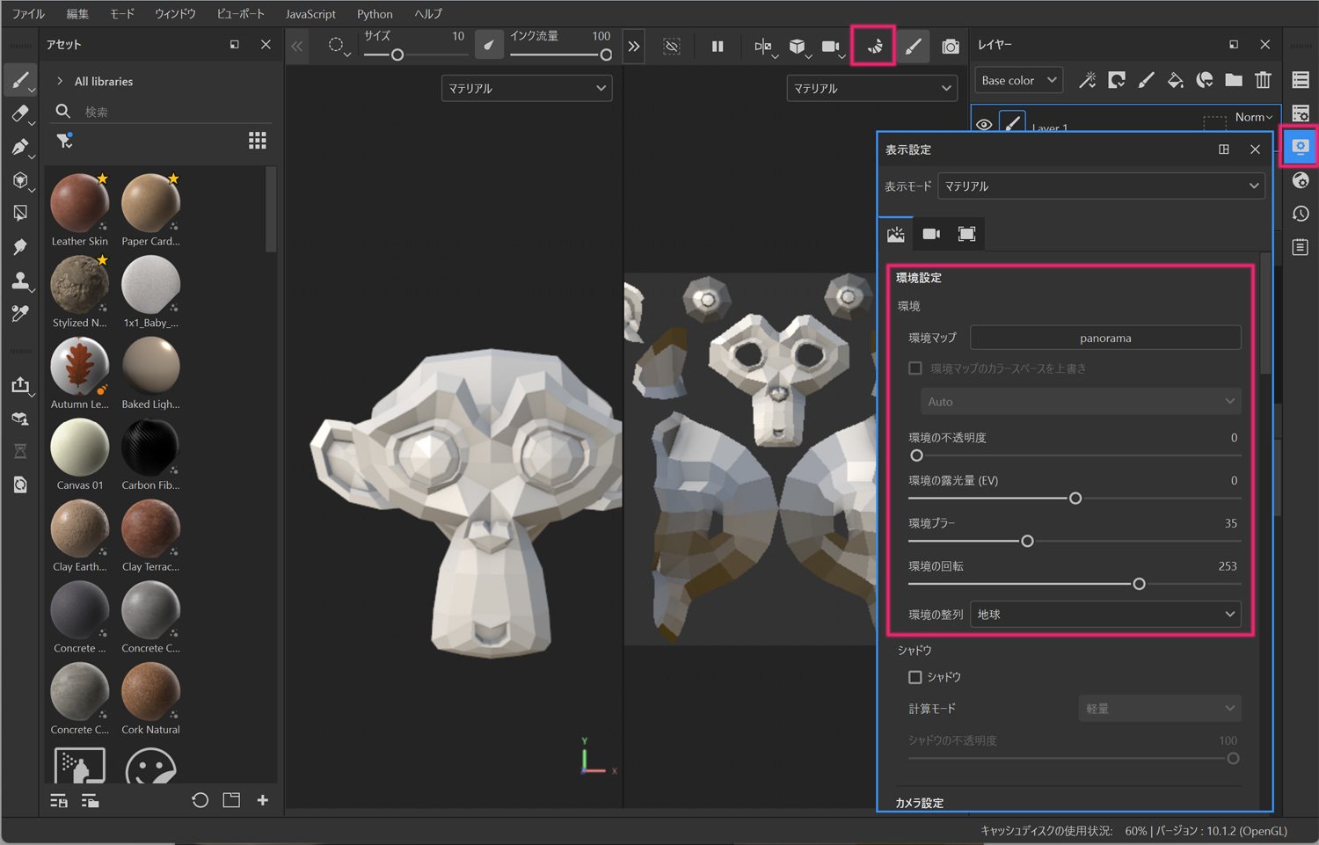Pause the viewport rendering
This screenshot has height=845, width=1319.
(718, 46)
